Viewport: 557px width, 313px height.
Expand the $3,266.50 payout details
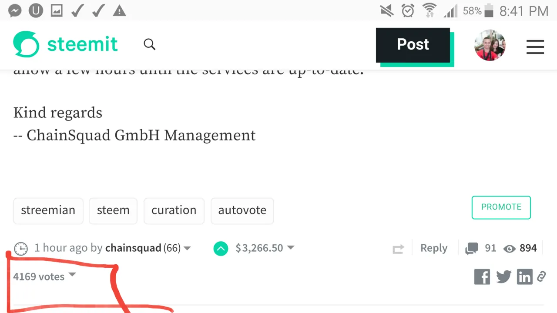click(265, 248)
